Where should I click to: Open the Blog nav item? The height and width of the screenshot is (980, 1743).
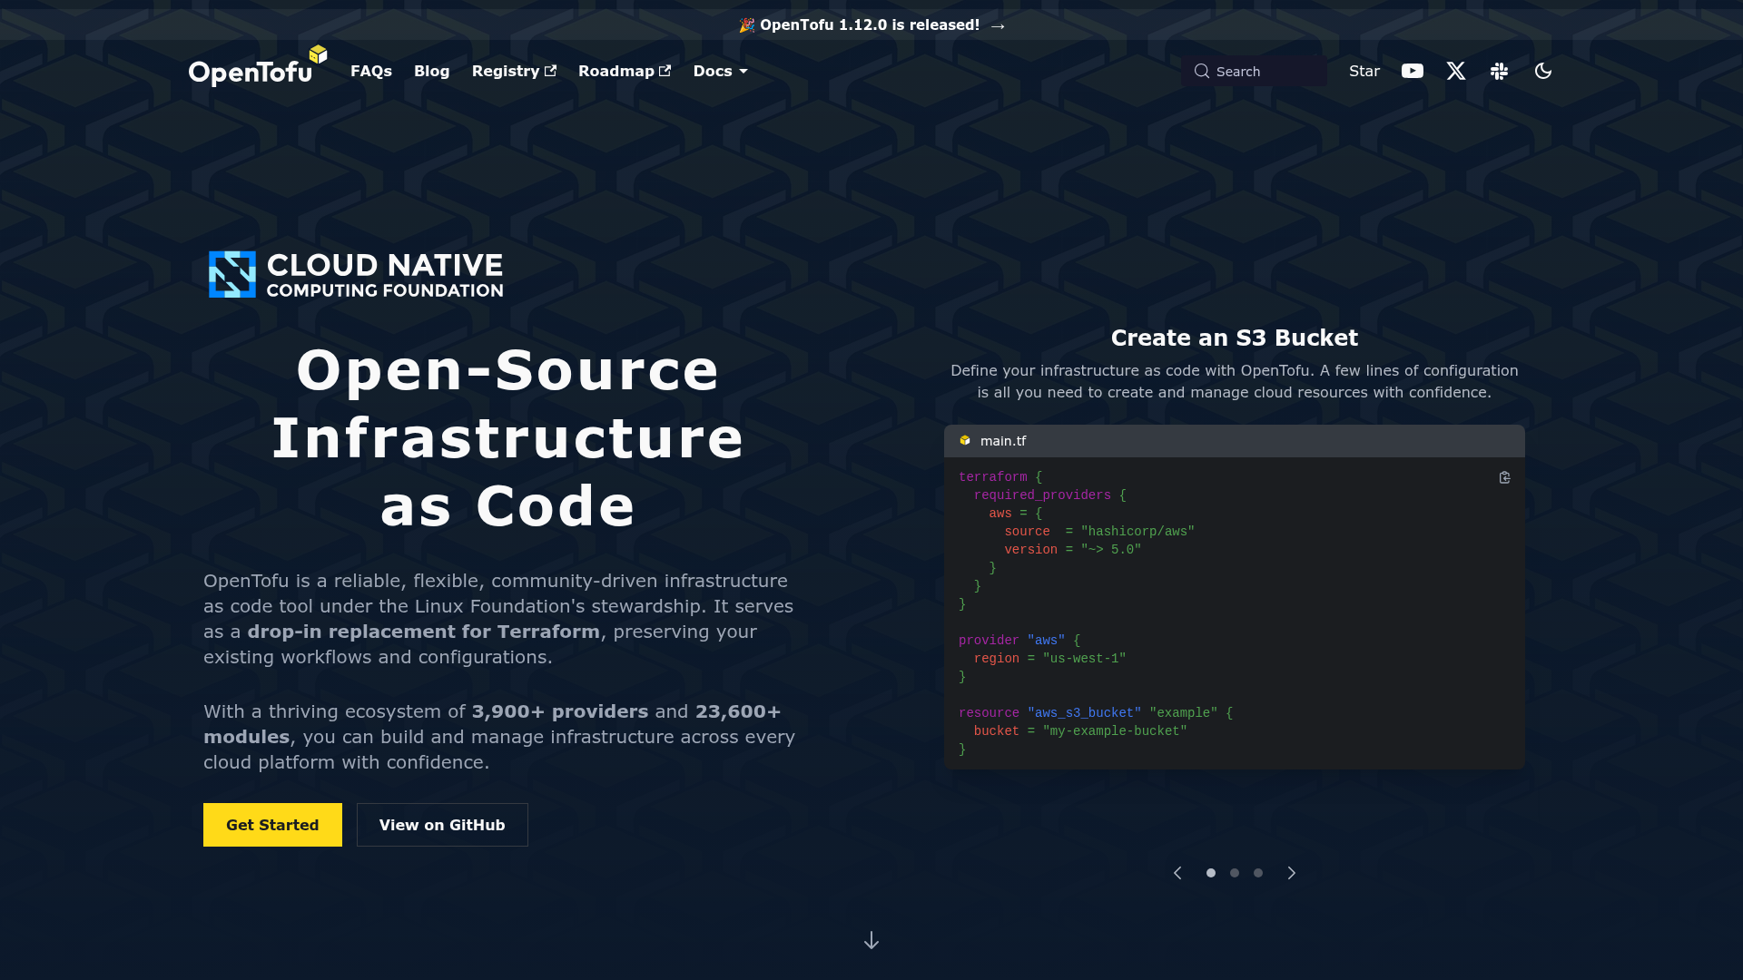(432, 71)
